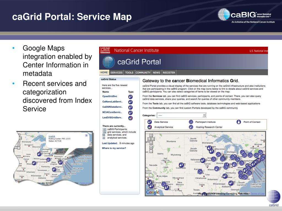This screenshot has height=211, width=282.
Task: Click the data service icon beside CpasGridSvc
Action: (130, 97)
